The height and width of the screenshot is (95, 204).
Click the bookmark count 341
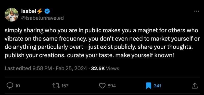(x=157, y=86)
